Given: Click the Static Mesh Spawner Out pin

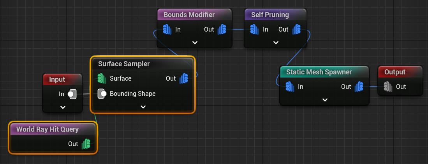Looking at the screenshot, I should pos(359,86).
